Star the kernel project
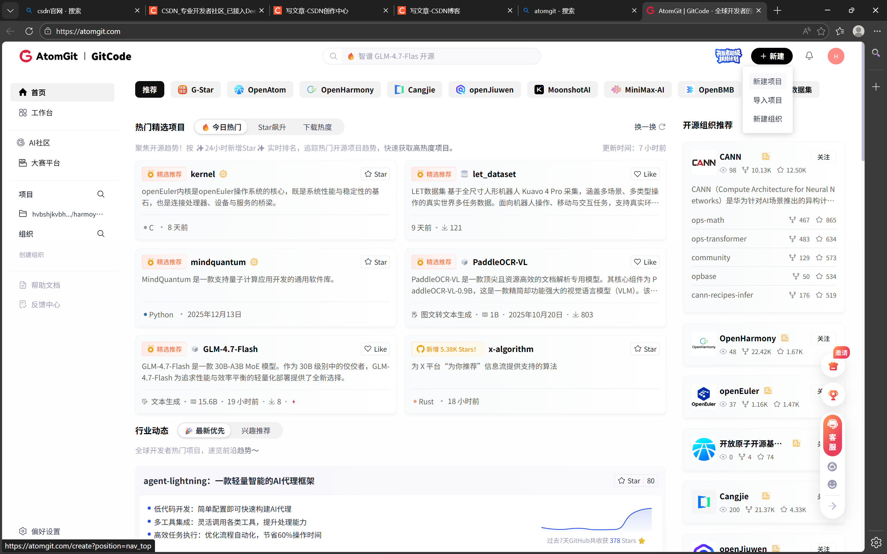 pos(375,174)
